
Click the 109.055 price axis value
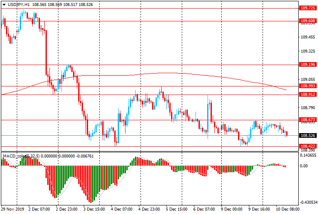[308, 80]
